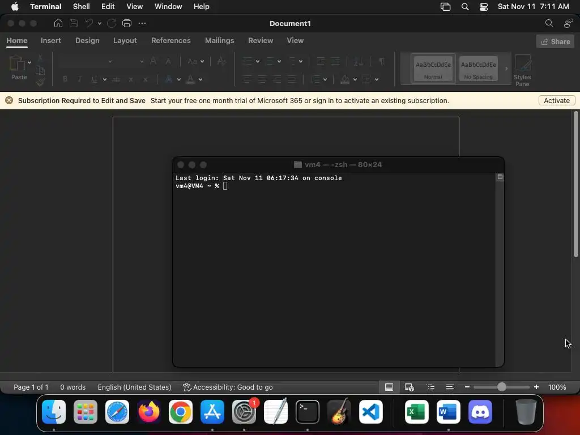Click the 0 words count in the status bar
This screenshot has width=580, height=435.
point(73,387)
